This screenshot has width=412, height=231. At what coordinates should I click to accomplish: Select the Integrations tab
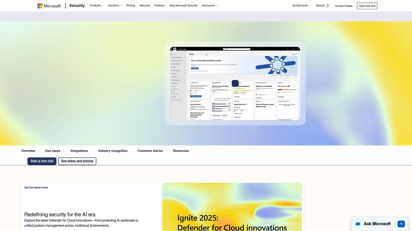point(79,151)
